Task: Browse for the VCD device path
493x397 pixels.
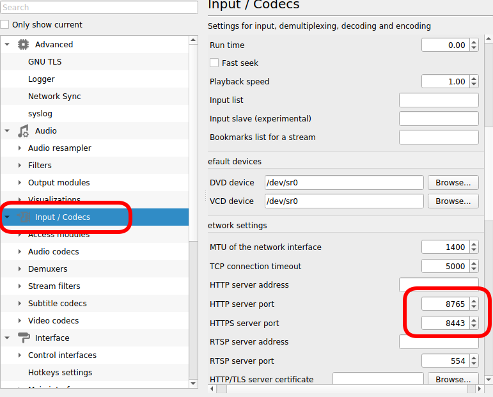Action: (x=453, y=201)
